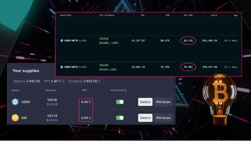Select the $2,257.87 PnL value
This screenshot has width=251, height=141.
[138, 41]
